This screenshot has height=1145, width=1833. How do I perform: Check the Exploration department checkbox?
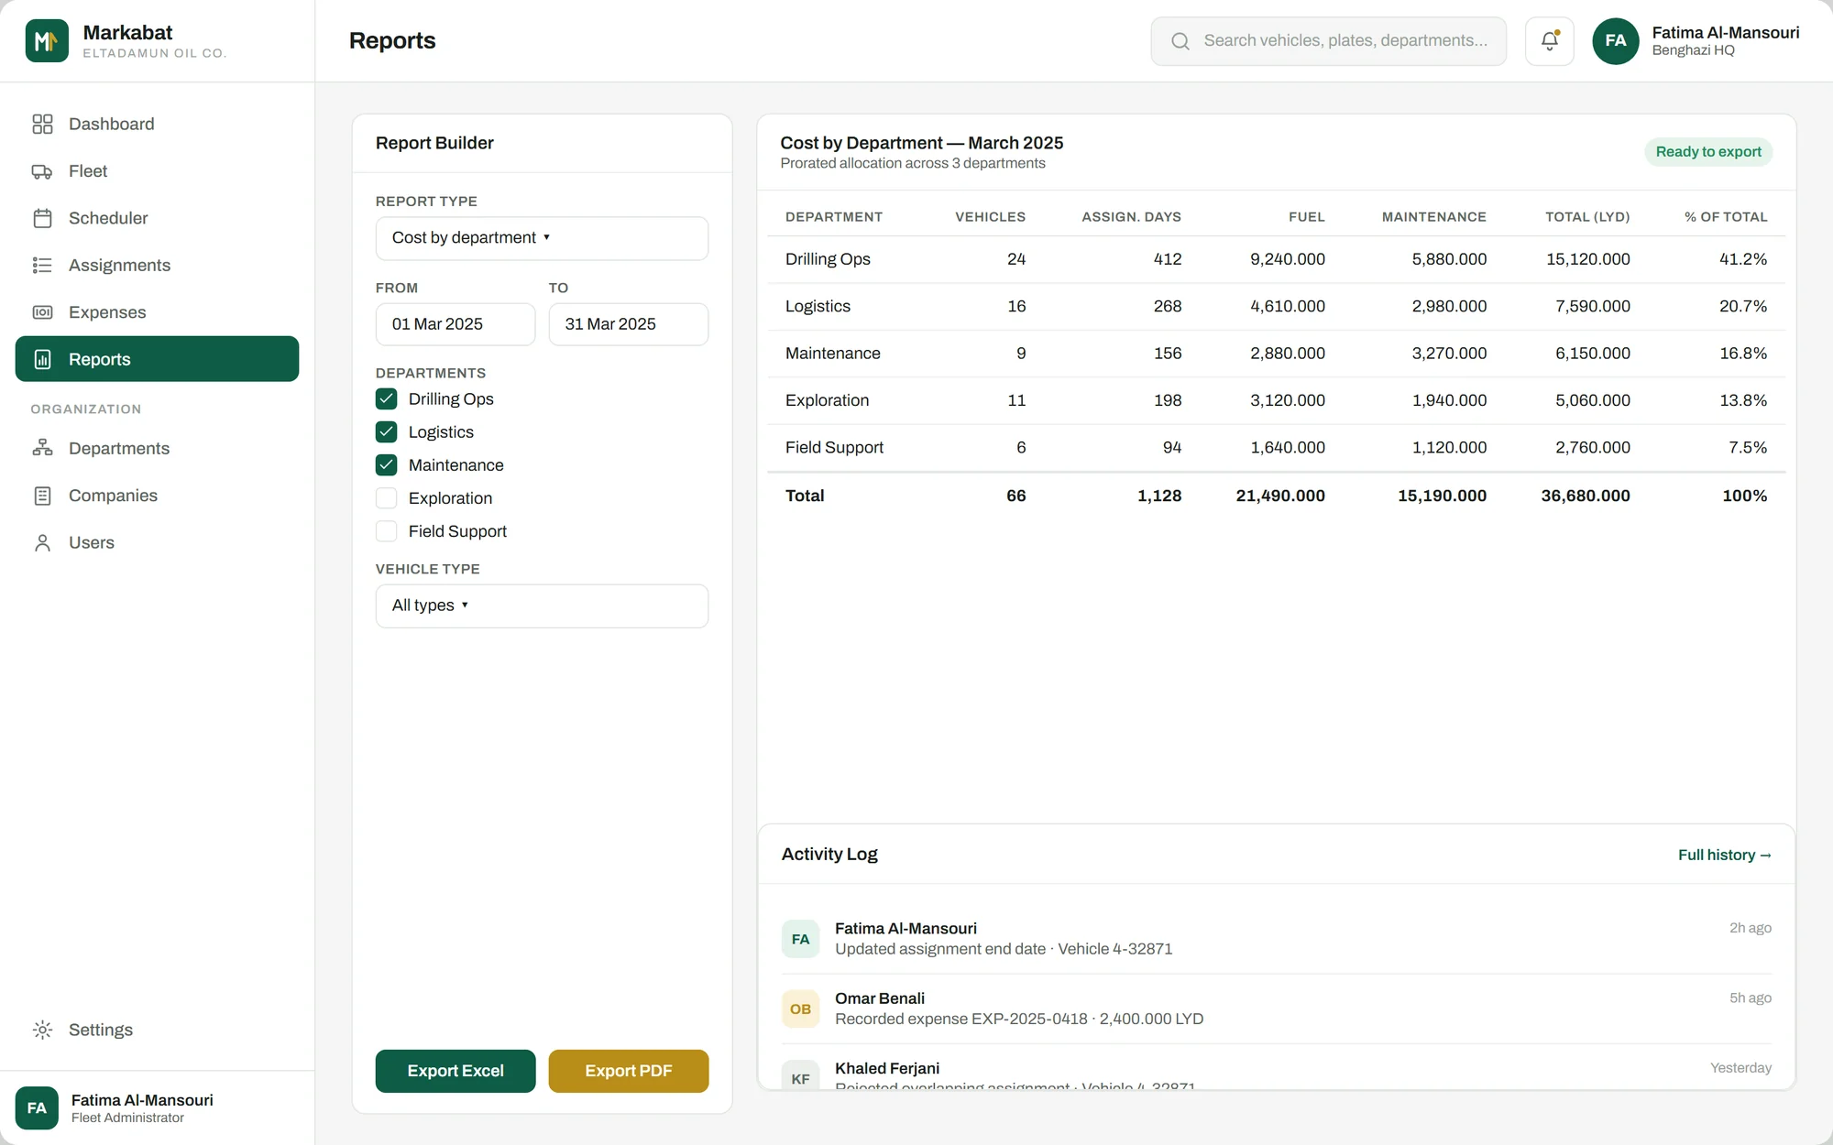point(386,498)
